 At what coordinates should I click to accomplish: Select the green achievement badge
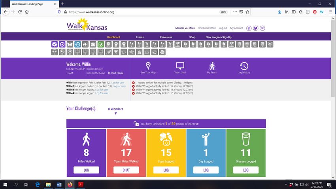pyautogui.click(x=101, y=44)
